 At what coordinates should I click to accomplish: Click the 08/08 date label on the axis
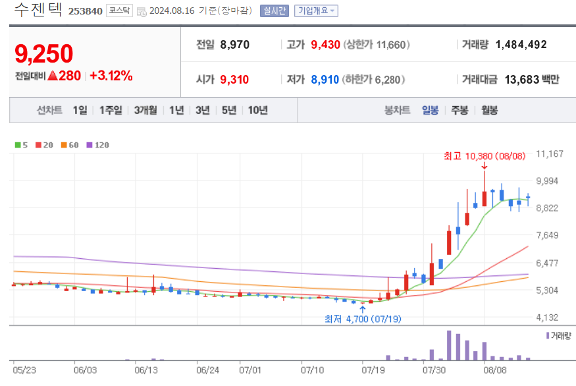495,370
